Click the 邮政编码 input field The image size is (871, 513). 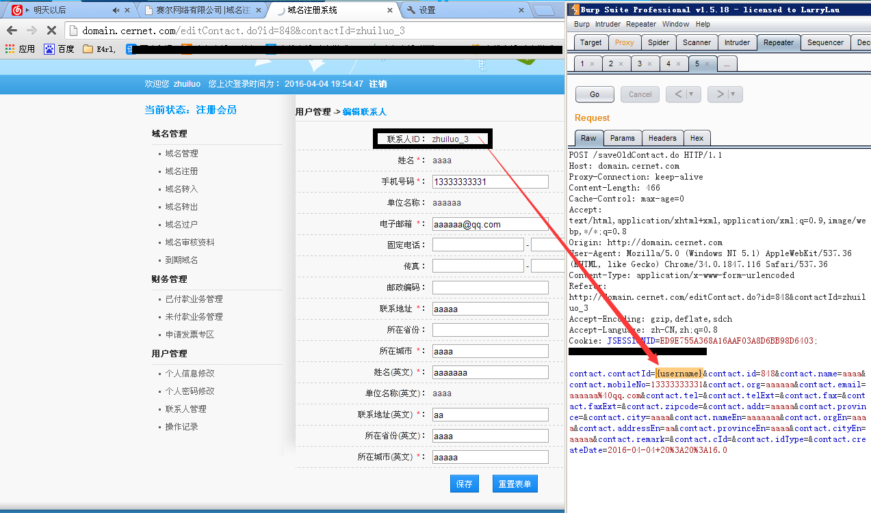pos(490,288)
